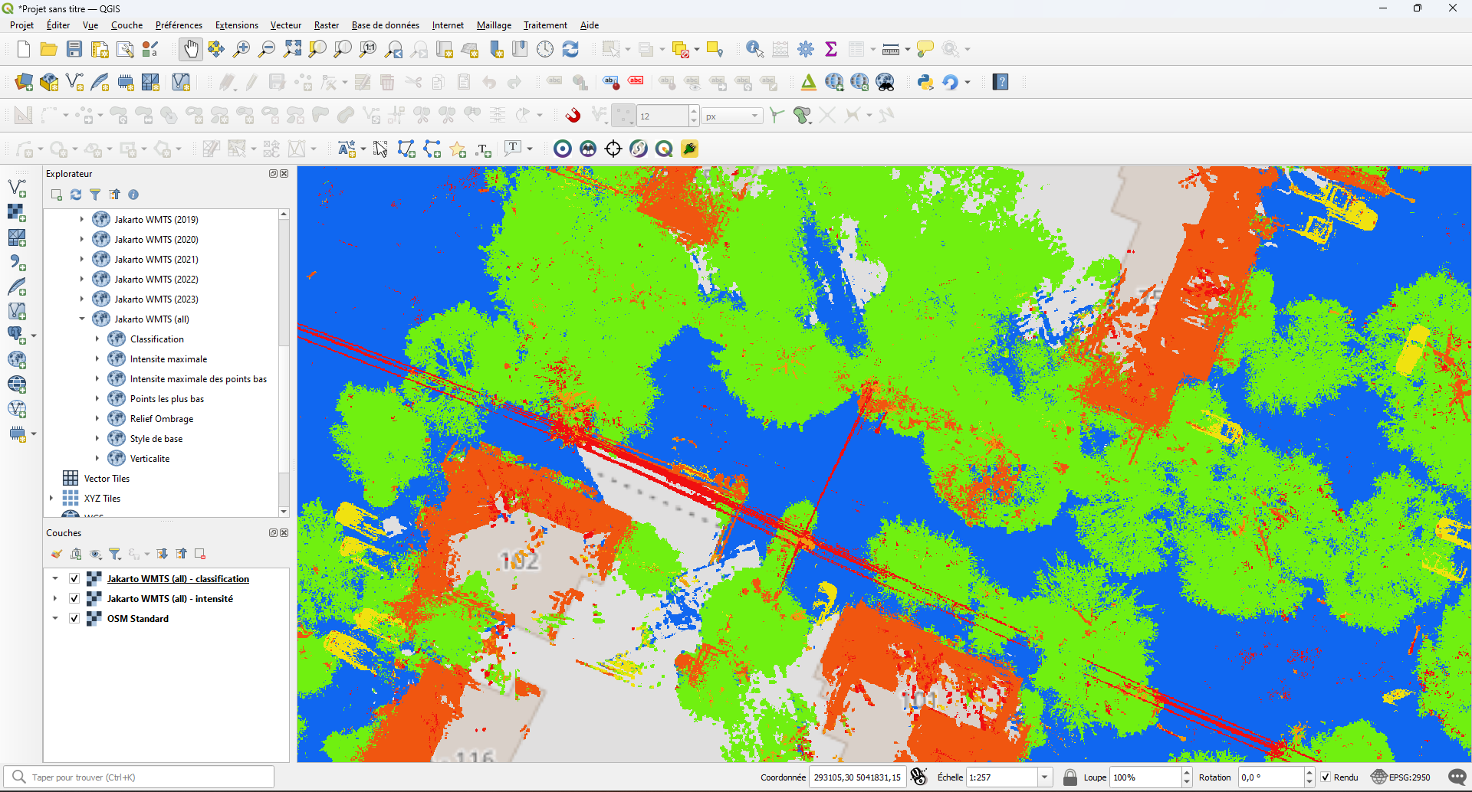
Task: Open the Traitement menu
Action: tap(545, 25)
